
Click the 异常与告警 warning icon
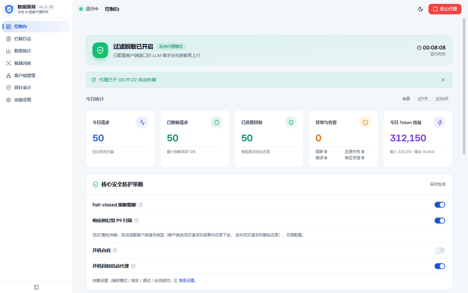(365, 122)
